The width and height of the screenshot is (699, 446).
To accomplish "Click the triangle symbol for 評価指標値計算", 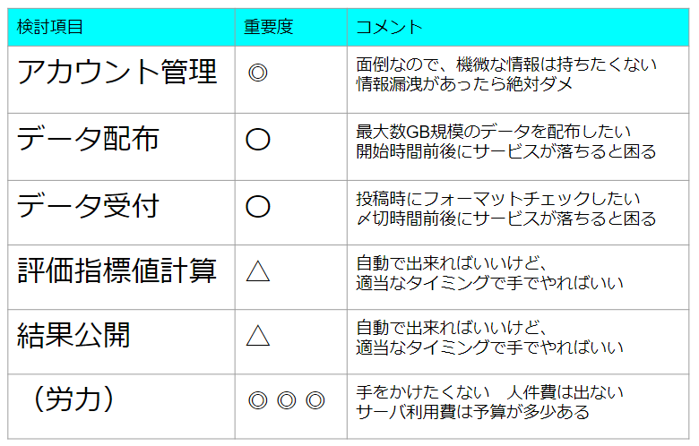I will 258,271.
